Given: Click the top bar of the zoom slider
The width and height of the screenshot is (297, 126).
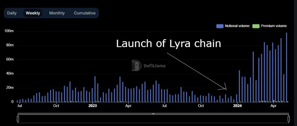Looking at the screenshot, I should [153, 114].
